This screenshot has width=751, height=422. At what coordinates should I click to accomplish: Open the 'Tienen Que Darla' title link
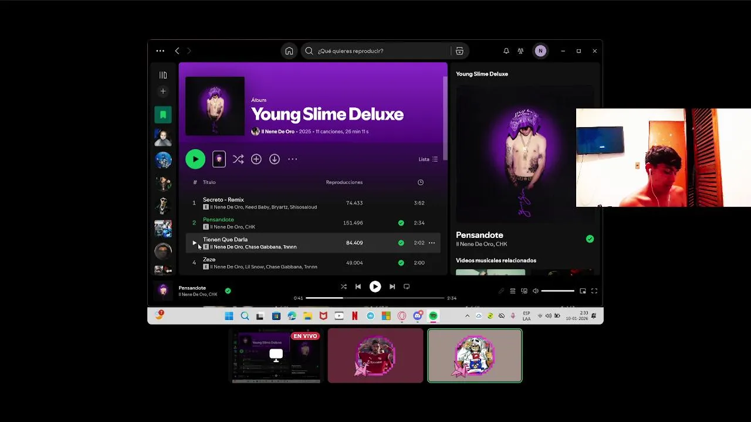click(x=225, y=239)
